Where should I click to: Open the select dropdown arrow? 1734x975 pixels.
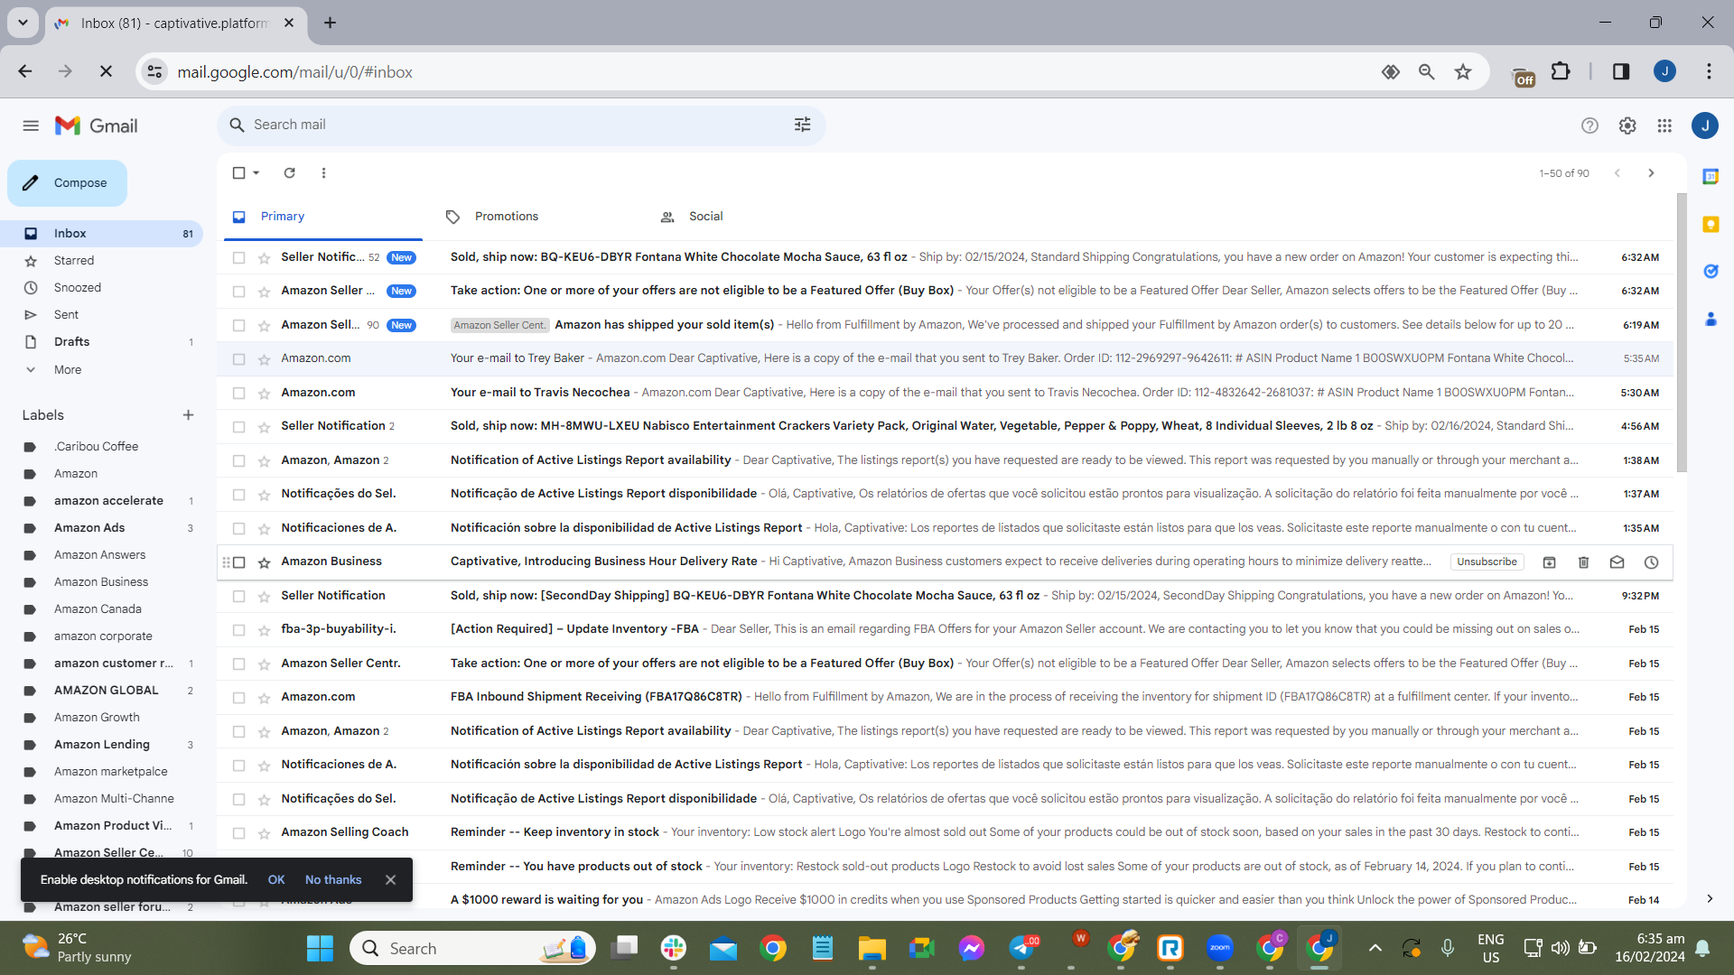[x=256, y=172]
